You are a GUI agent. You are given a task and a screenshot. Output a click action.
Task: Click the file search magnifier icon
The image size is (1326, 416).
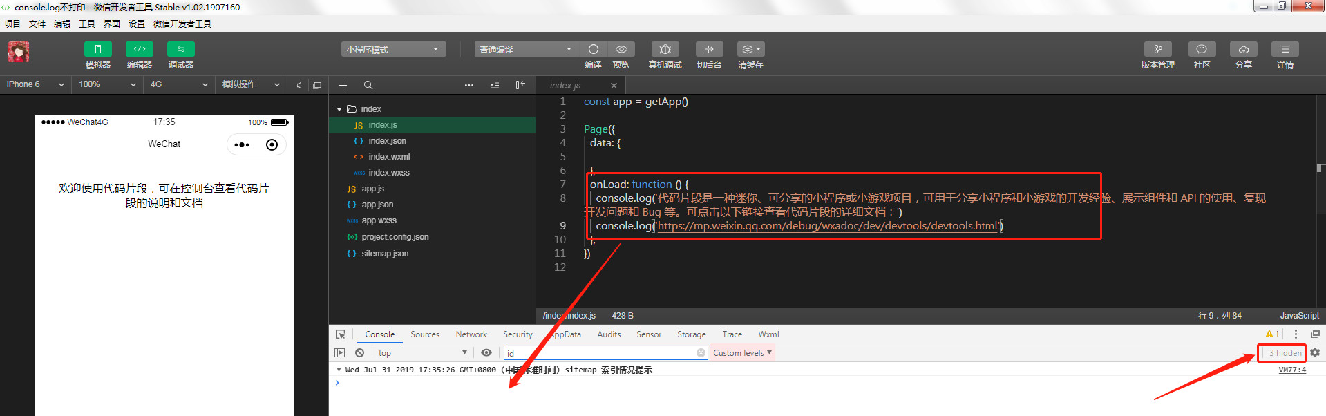click(x=368, y=85)
